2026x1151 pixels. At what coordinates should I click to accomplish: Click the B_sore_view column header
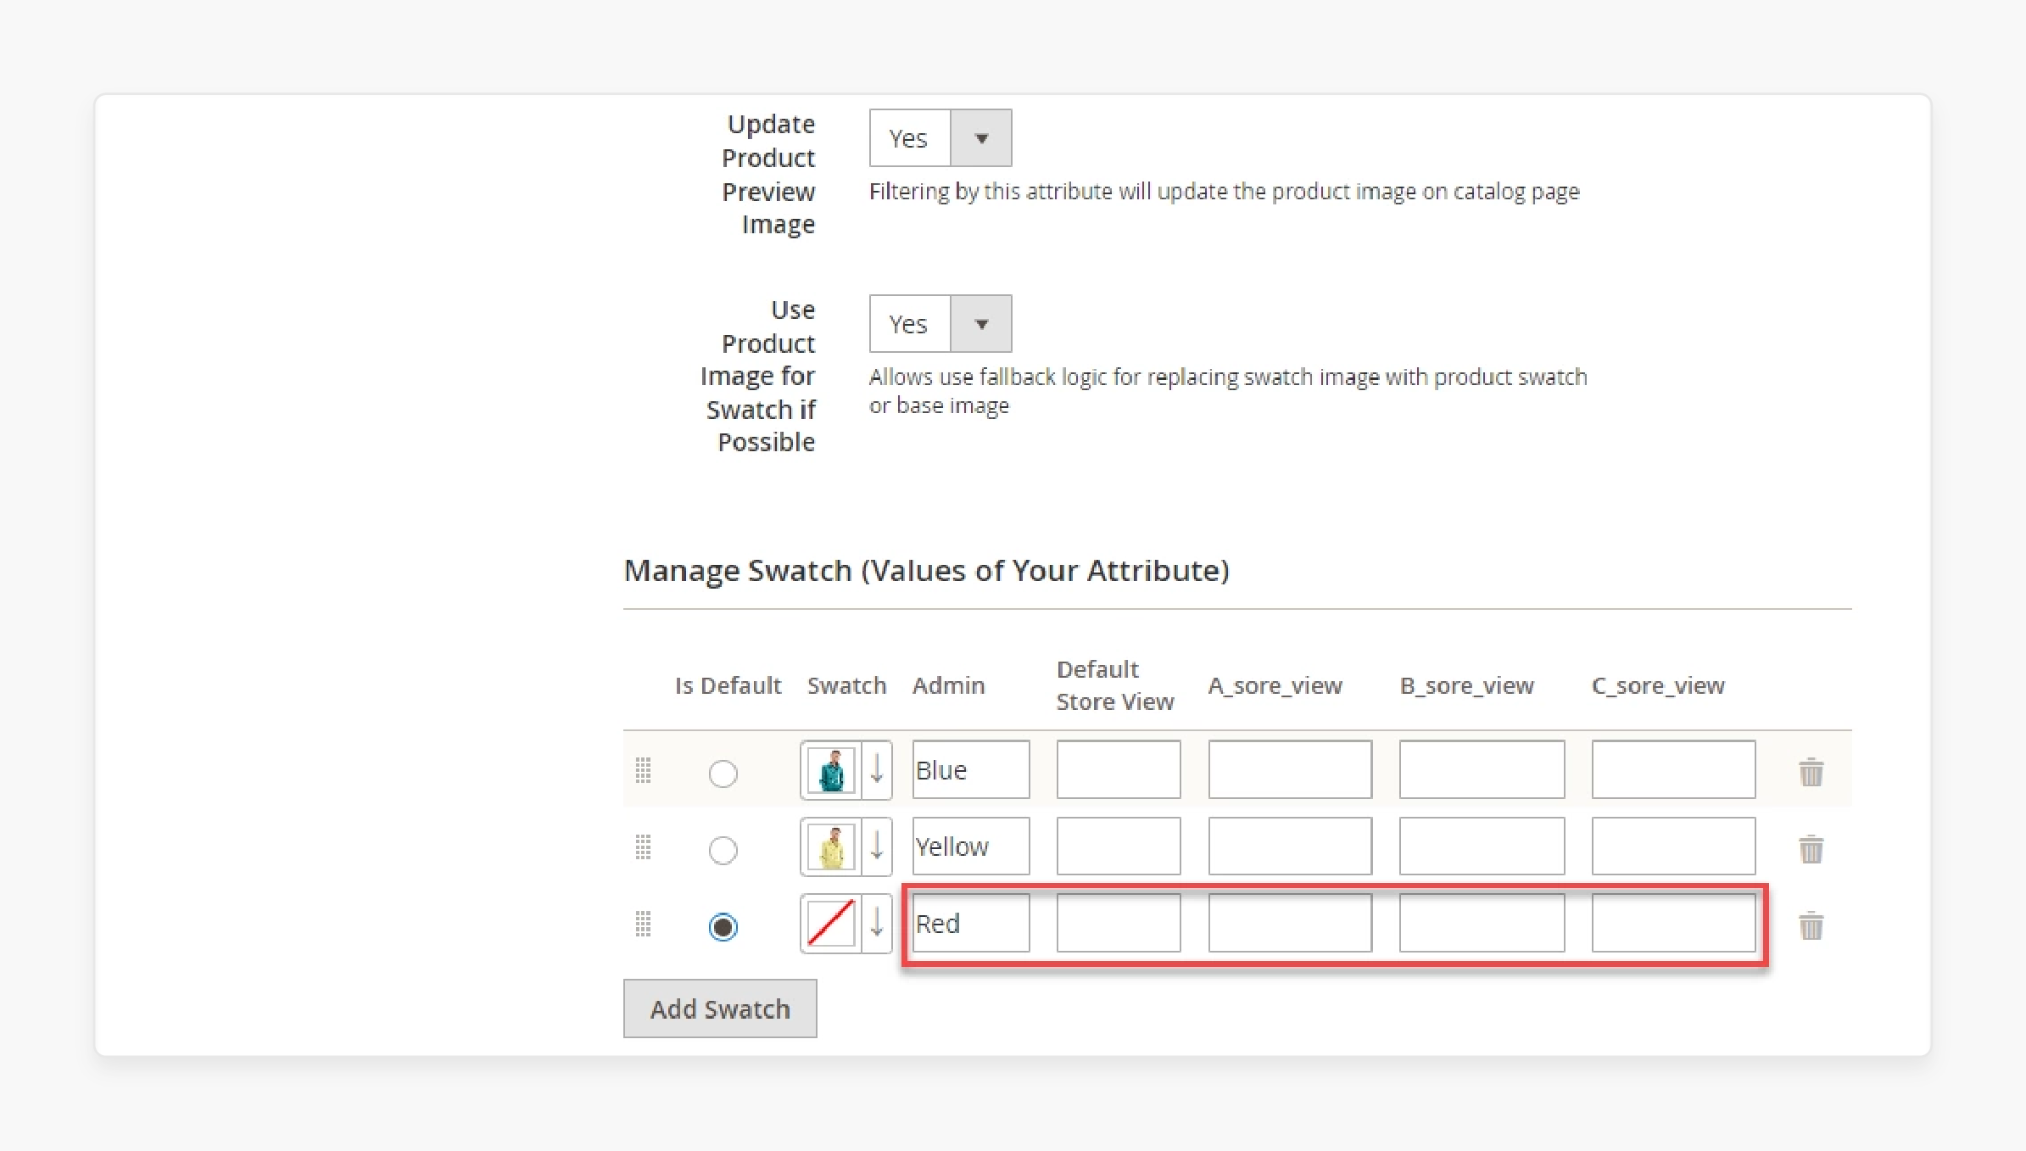pyautogui.click(x=1466, y=685)
